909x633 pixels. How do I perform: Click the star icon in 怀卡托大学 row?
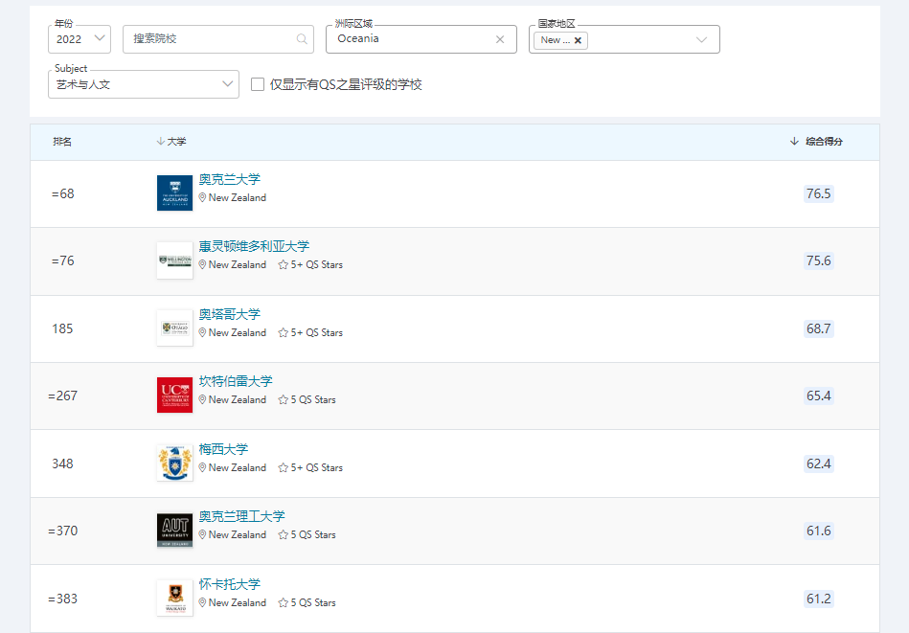pos(283,603)
